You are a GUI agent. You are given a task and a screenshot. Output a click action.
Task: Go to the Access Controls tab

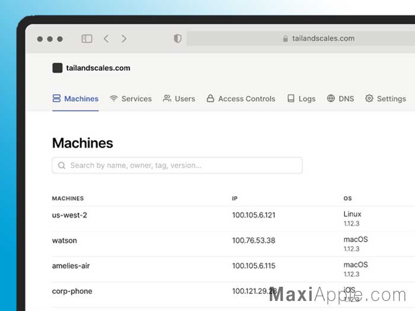point(241,99)
